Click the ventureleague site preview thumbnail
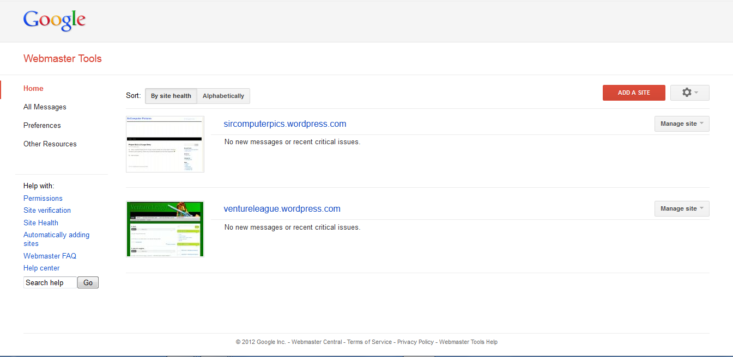The height and width of the screenshot is (357, 733). [x=165, y=229]
